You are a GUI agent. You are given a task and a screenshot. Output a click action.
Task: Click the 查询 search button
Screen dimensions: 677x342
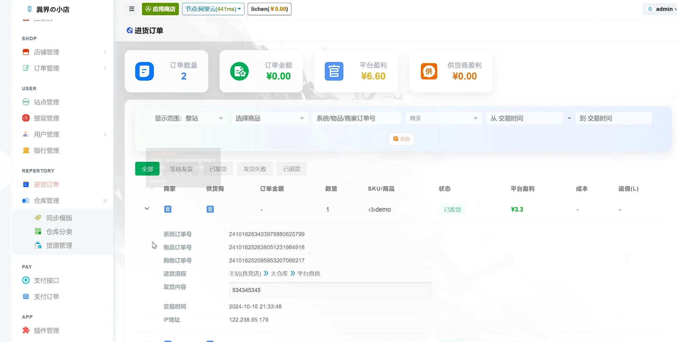[401, 139]
